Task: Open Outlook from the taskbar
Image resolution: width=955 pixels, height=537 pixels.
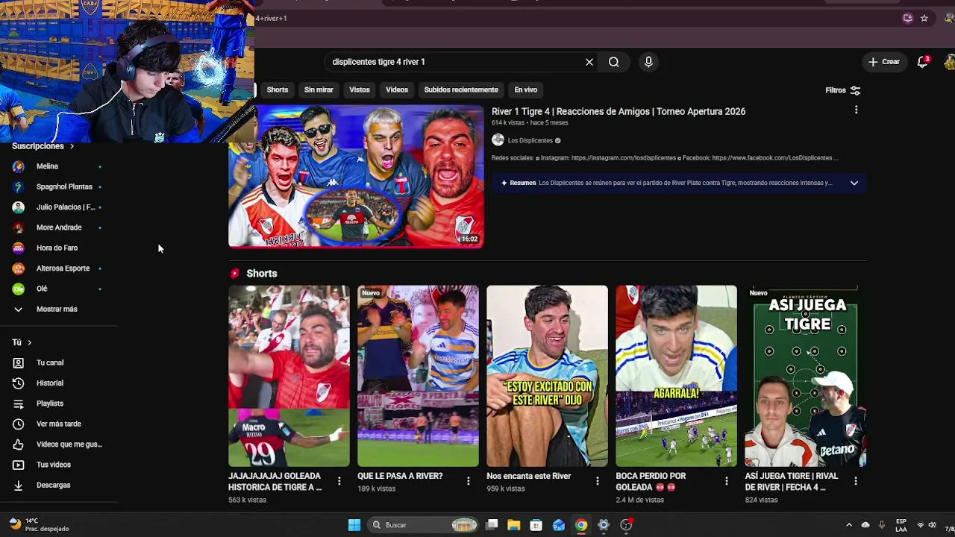Action: [x=558, y=525]
